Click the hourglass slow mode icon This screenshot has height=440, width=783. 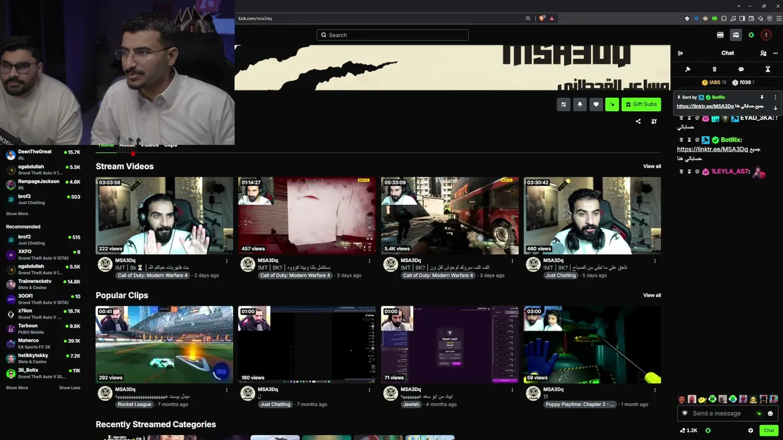(768, 69)
